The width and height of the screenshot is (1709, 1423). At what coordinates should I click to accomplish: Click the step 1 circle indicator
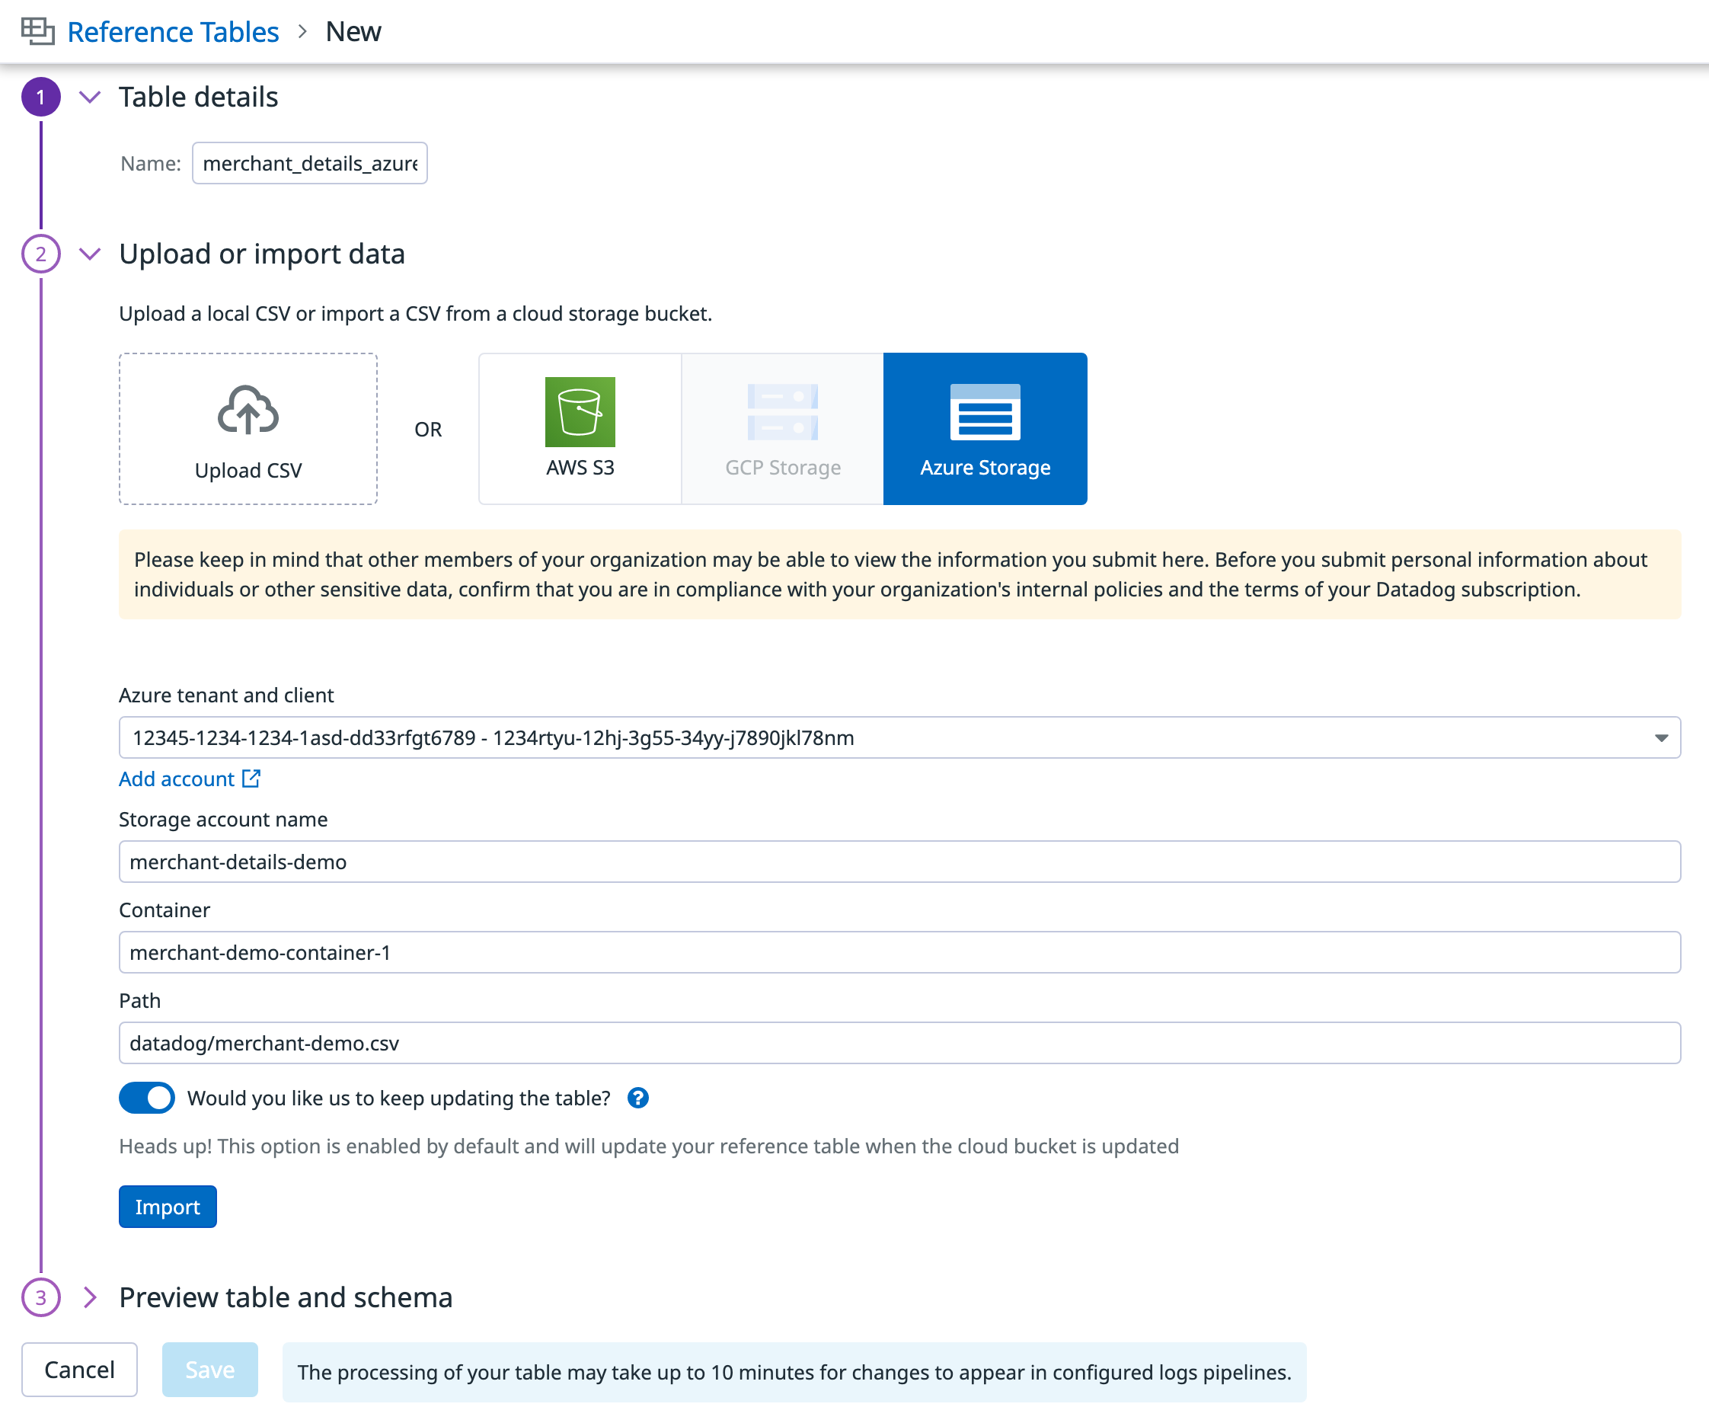41,97
